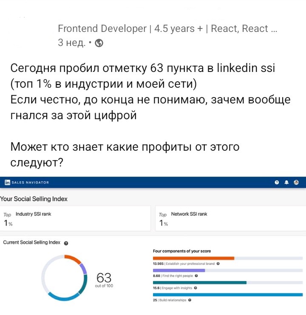Click info icon next to Build relationships
The width and height of the screenshot is (306, 315).
tap(190, 300)
